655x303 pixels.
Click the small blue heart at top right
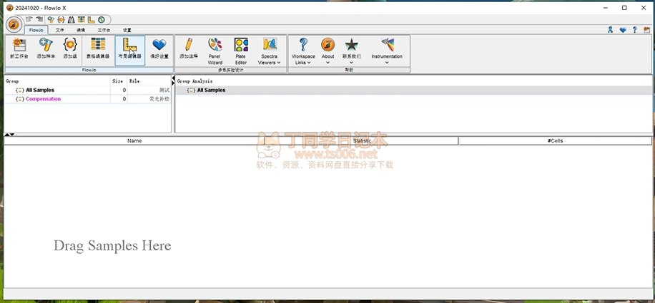(623, 29)
